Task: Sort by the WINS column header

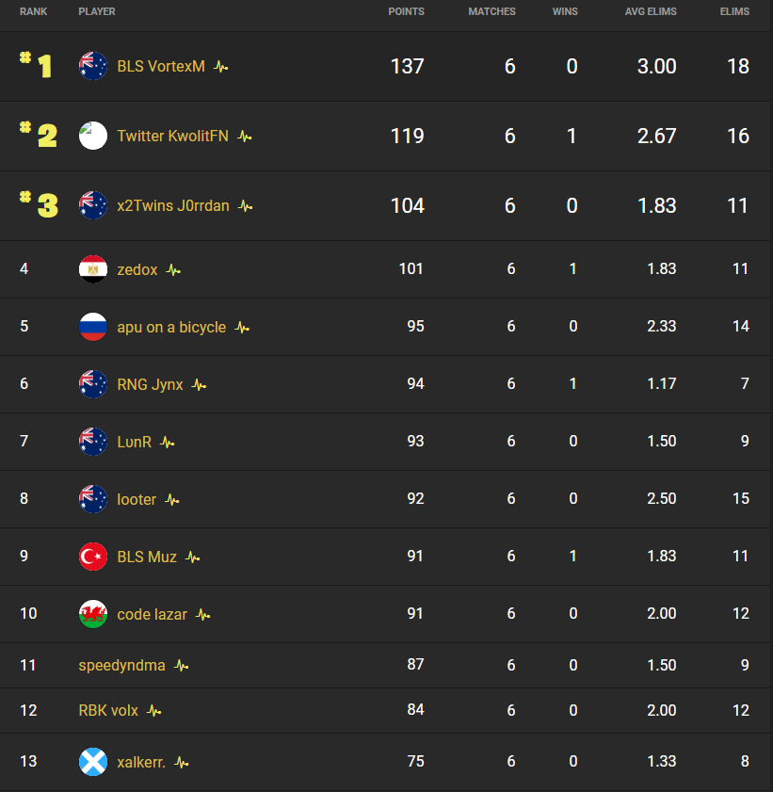Action: click(x=565, y=11)
